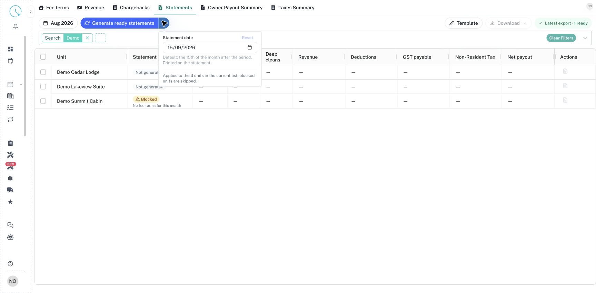This screenshot has height=293, width=596.
Task: Expand the Download dropdown button
Action: tap(508, 23)
